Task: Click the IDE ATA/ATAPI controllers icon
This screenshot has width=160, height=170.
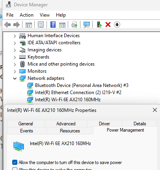Action: (x=22, y=43)
